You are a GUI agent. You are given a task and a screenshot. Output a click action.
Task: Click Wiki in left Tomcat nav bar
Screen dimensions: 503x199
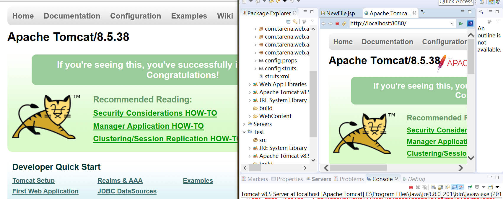point(225,16)
